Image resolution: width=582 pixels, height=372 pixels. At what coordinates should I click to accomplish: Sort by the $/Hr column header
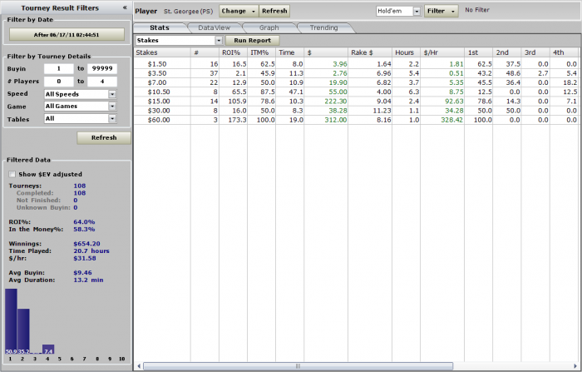tap(442, 52)
